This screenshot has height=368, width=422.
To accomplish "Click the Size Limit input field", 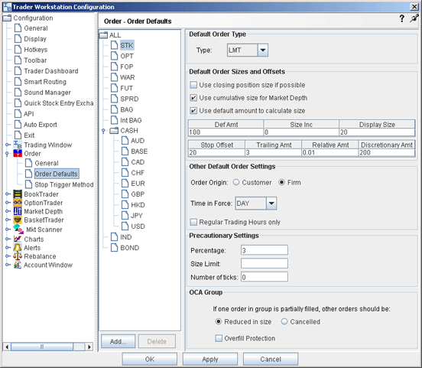I will pyautogui.click(x=265, y=263).
